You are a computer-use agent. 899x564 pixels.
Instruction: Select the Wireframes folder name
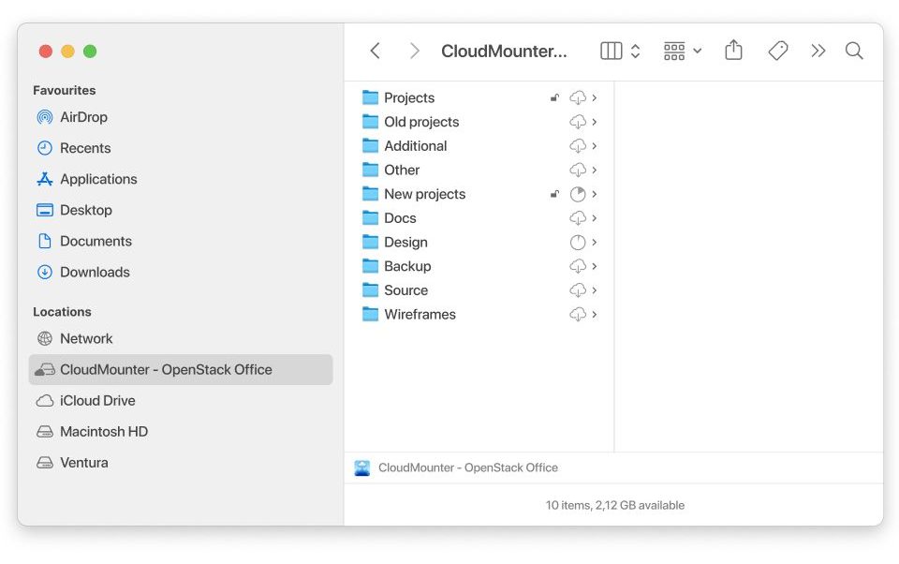coord(420,315)
